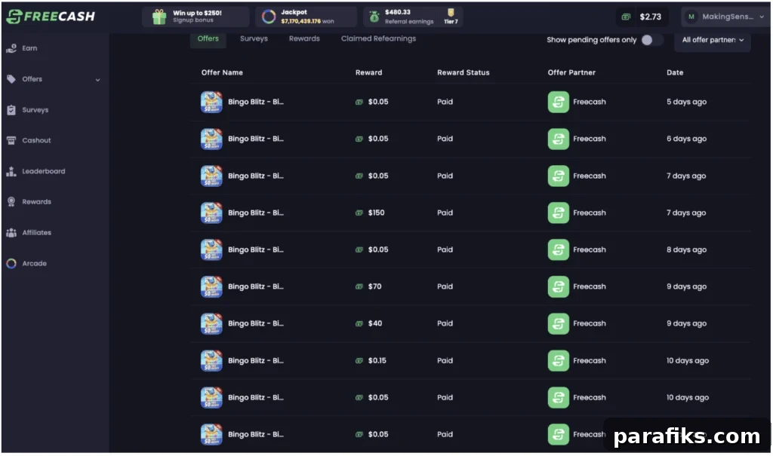
Task: Click Freecash partner name in 8 days ago row
Action: click(589, 249)
